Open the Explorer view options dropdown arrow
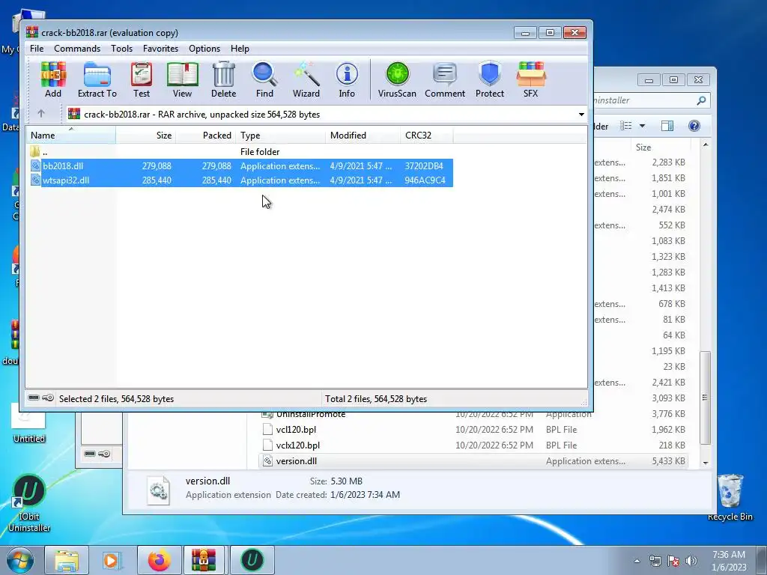The width and height of the screenshot is (767, 575). pos(642,126)
